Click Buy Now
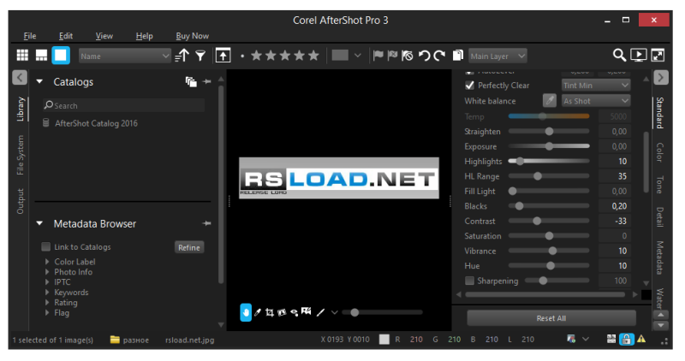 tap(192, 36)
